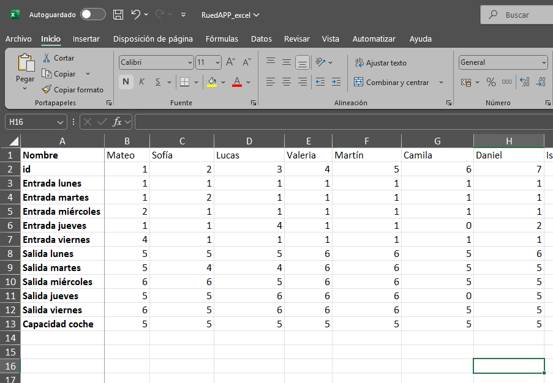Expand the General number format dropdown
This screenshot has width=553, height=383.
tap(544, 62)
